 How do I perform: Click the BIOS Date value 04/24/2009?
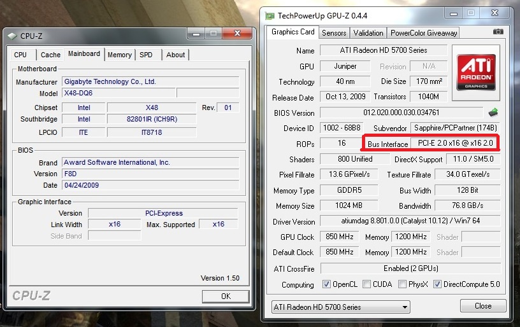150,185
